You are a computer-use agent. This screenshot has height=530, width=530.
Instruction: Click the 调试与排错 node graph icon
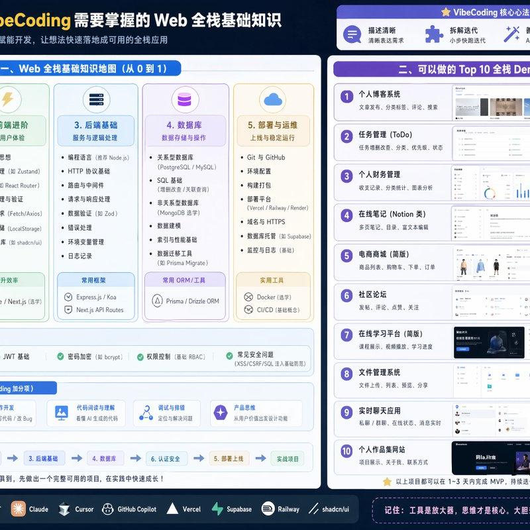coord(146,413)
